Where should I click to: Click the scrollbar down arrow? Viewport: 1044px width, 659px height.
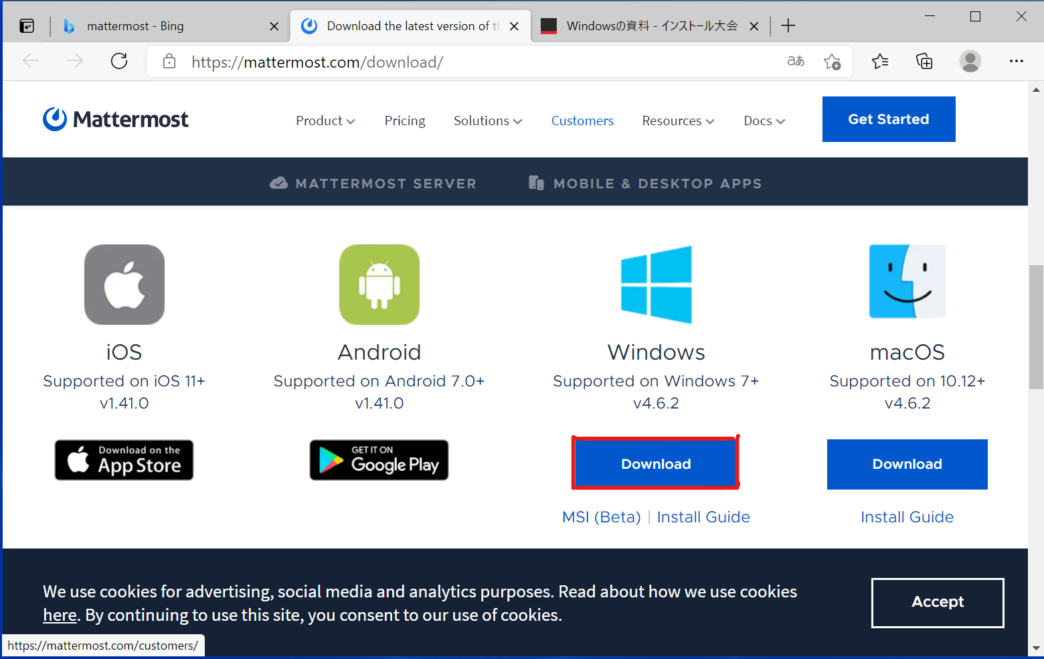(x=1036, y=648)
